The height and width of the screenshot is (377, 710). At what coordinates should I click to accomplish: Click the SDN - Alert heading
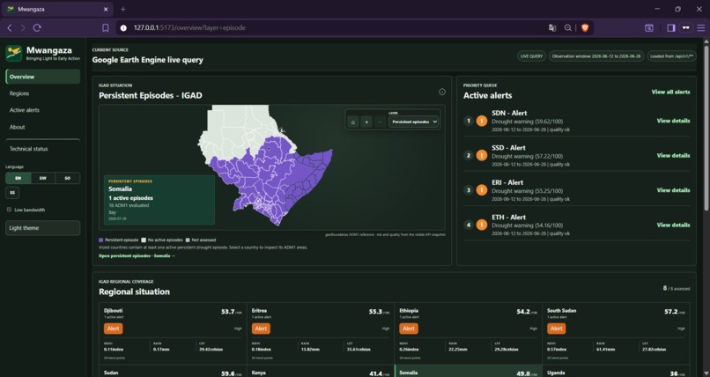(509, 113)
